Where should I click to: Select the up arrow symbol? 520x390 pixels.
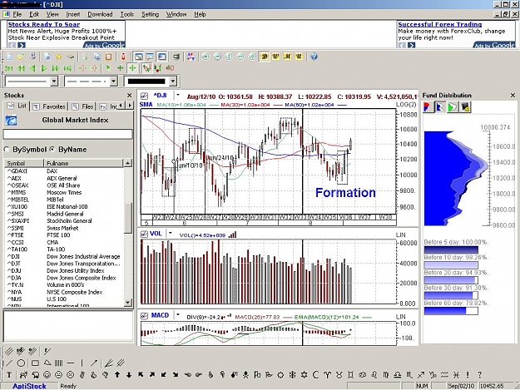point(117,375)
